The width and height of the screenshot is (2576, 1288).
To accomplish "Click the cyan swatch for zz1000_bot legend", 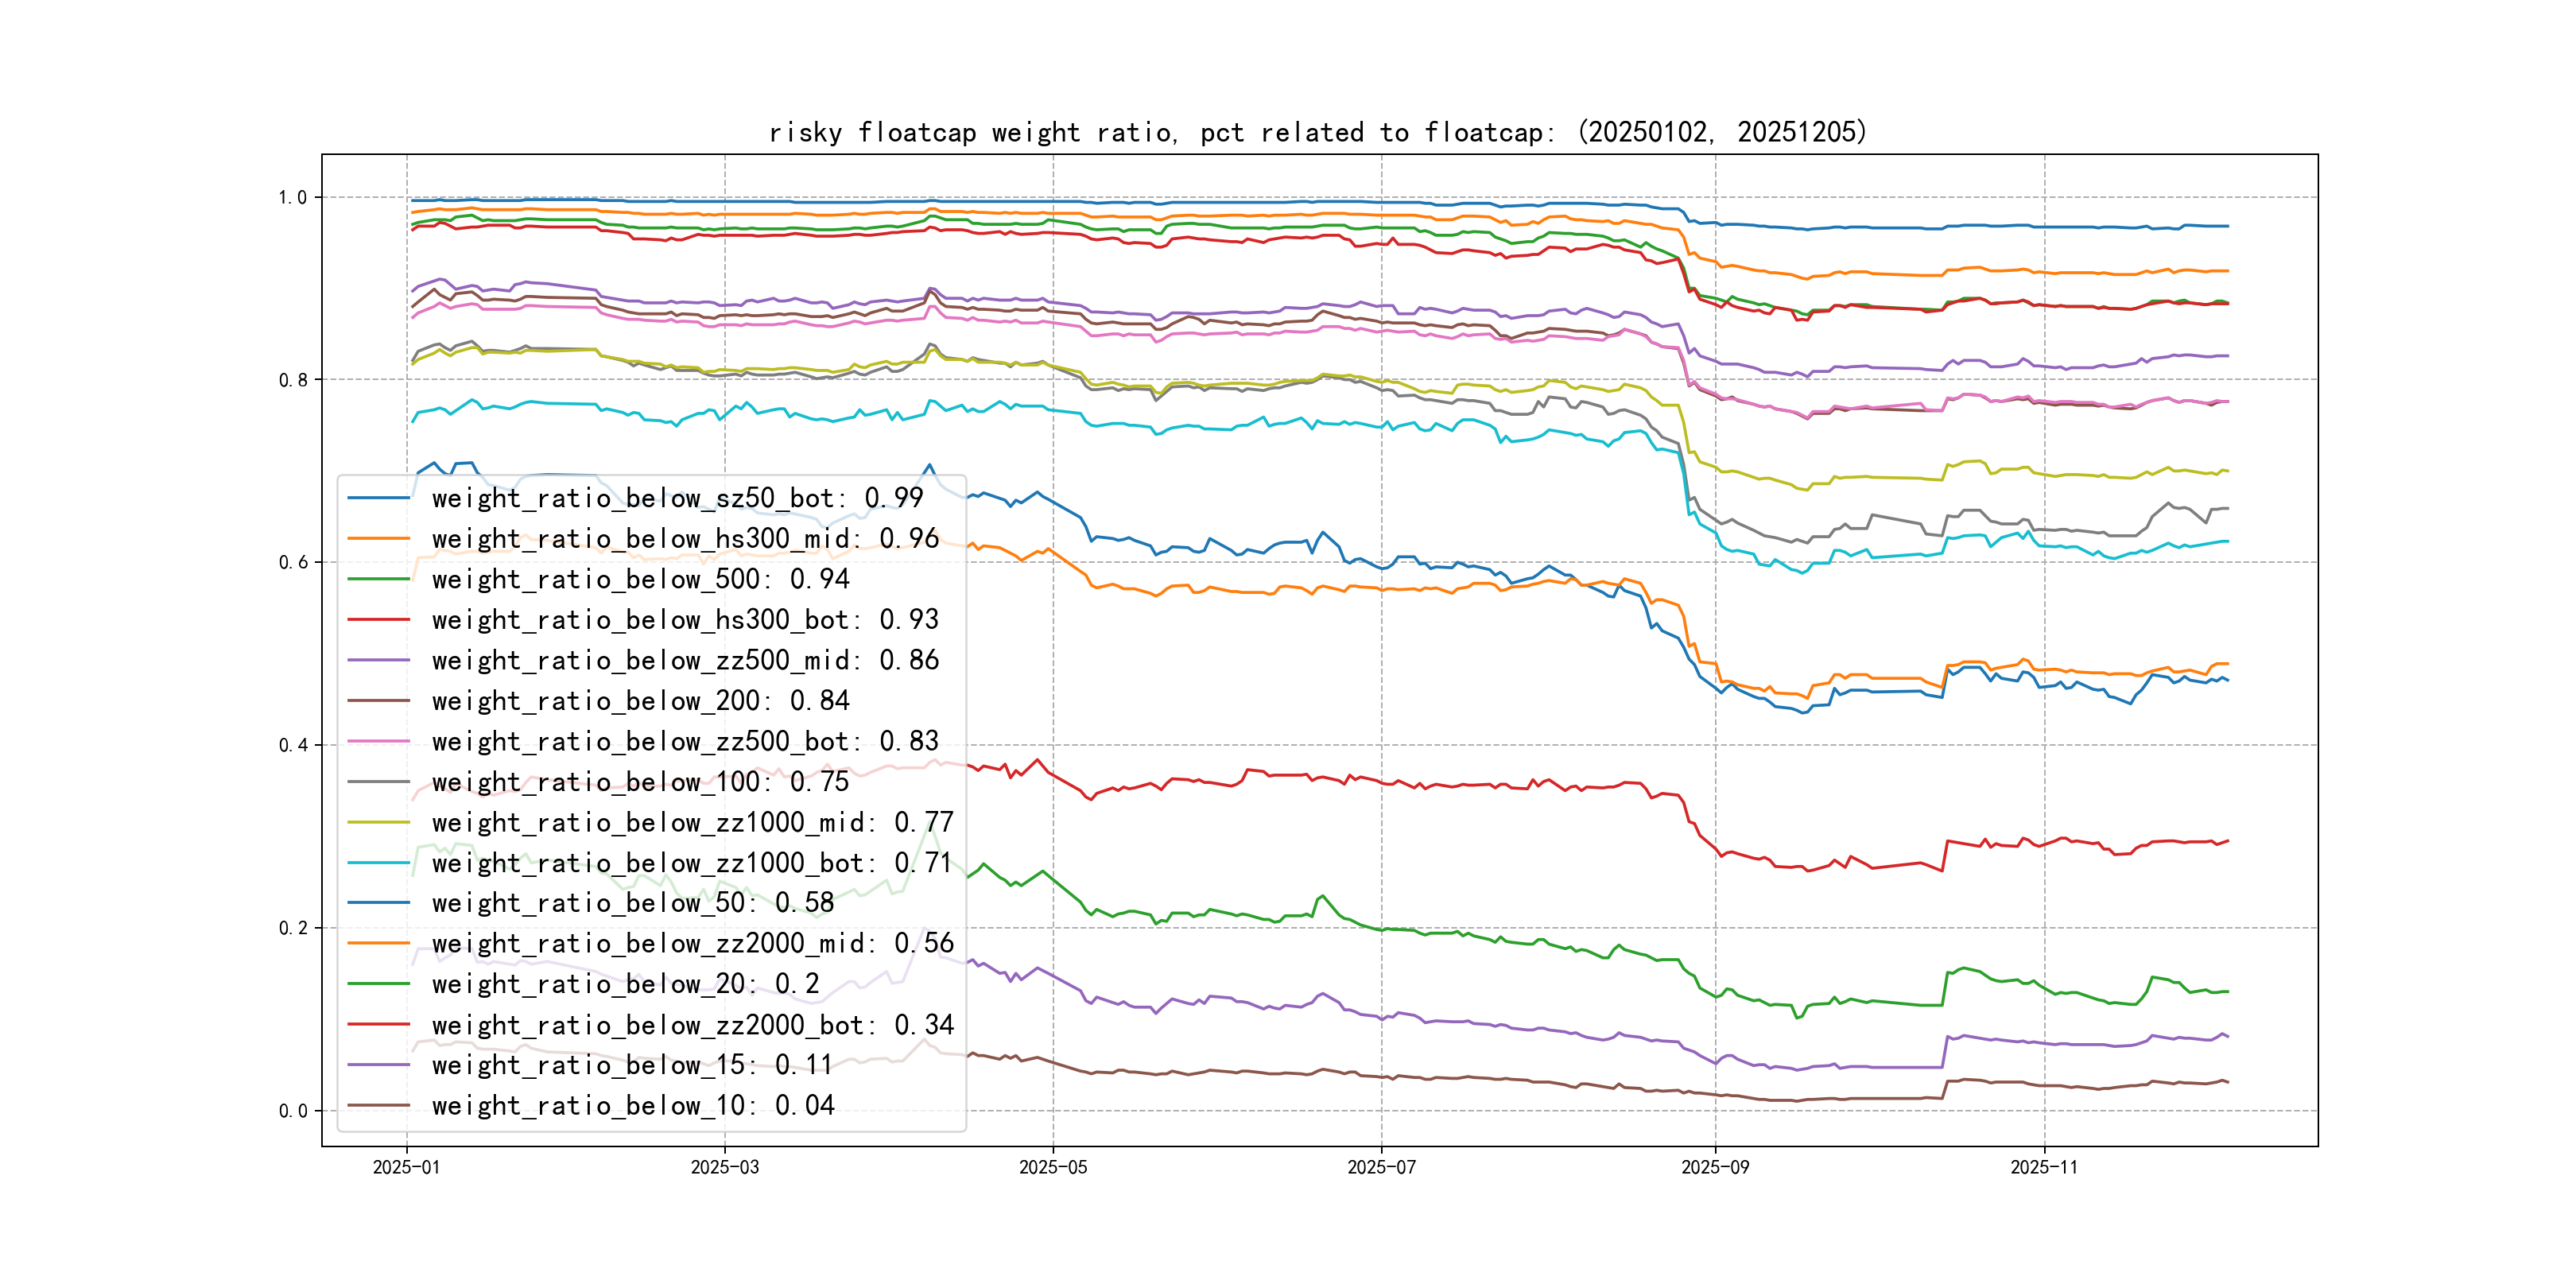I will [378, 863].
